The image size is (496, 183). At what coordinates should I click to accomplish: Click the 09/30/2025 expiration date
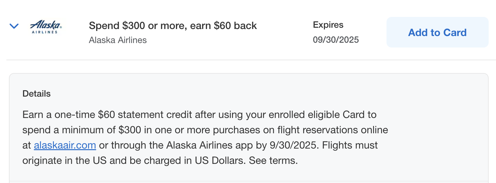pyautogui.click(x=336, y=40)
